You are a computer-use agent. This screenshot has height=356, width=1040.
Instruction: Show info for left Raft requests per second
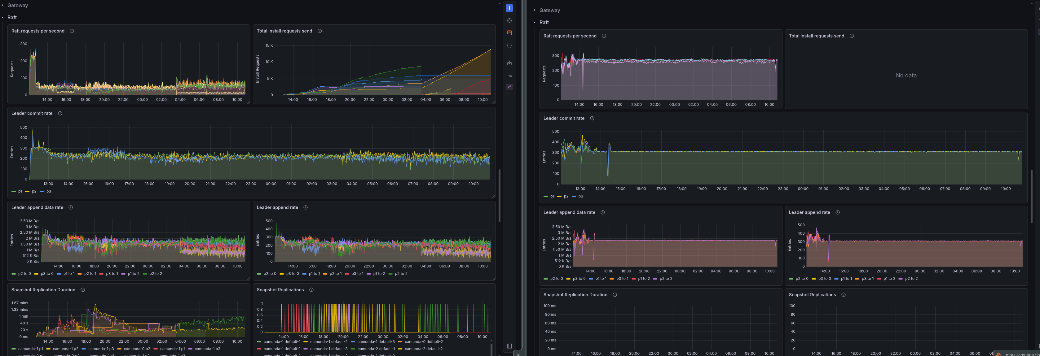click(72, 31)
